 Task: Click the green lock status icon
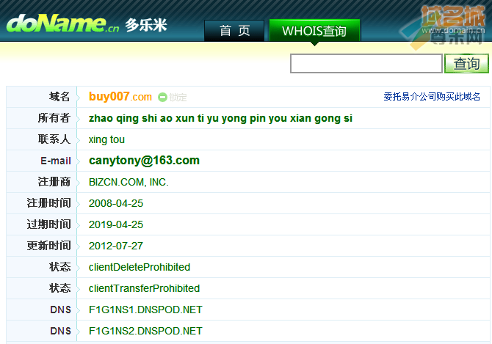(162, 97)
